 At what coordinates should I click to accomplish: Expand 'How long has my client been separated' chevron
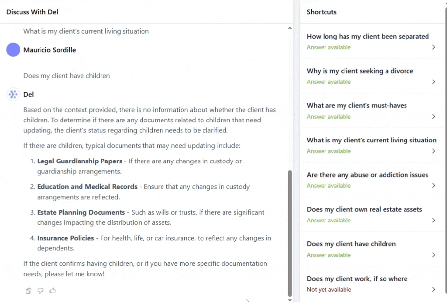433,47
